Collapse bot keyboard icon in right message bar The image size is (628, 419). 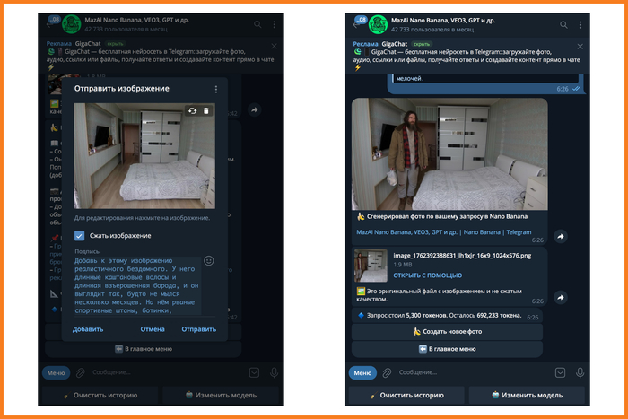560,372
